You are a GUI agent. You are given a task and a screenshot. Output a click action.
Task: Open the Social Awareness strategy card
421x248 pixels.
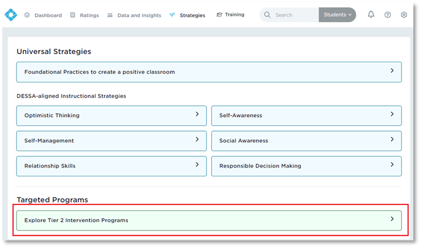click(306, 141)
